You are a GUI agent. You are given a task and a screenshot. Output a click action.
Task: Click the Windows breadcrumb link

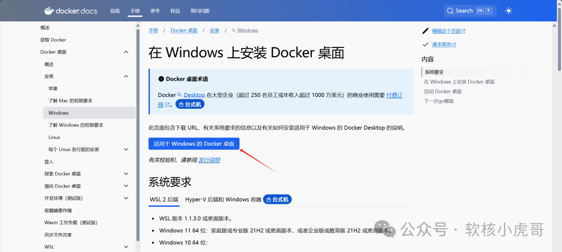pos(247,31)
